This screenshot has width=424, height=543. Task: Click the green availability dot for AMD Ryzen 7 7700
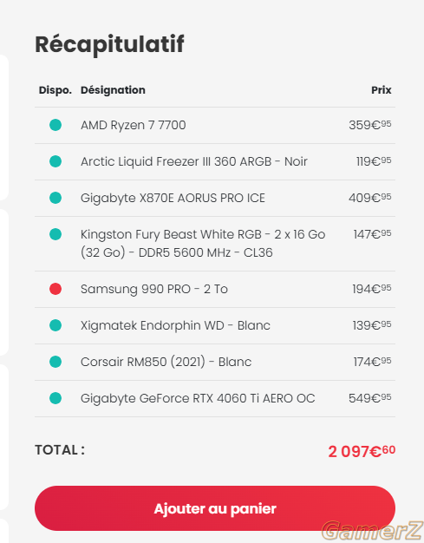(55, 125)
